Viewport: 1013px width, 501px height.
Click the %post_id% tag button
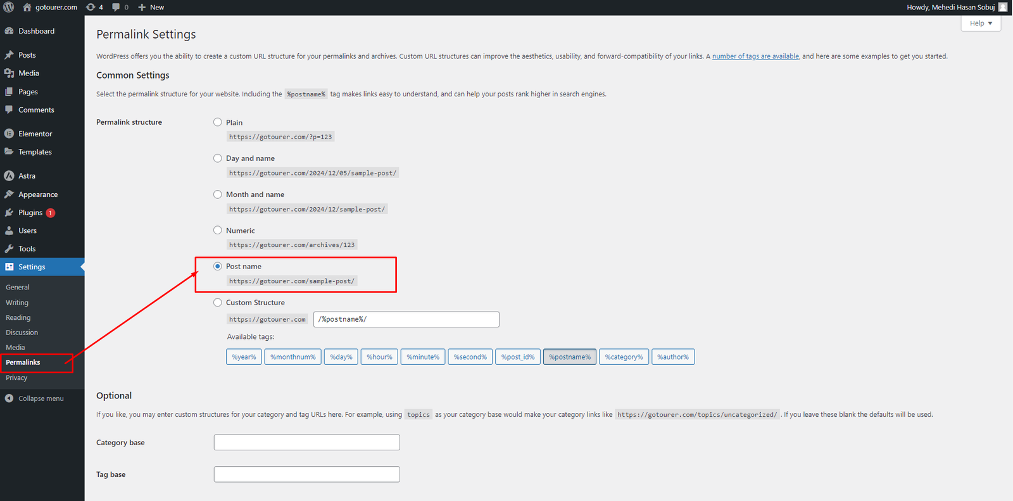pos(518,357)
